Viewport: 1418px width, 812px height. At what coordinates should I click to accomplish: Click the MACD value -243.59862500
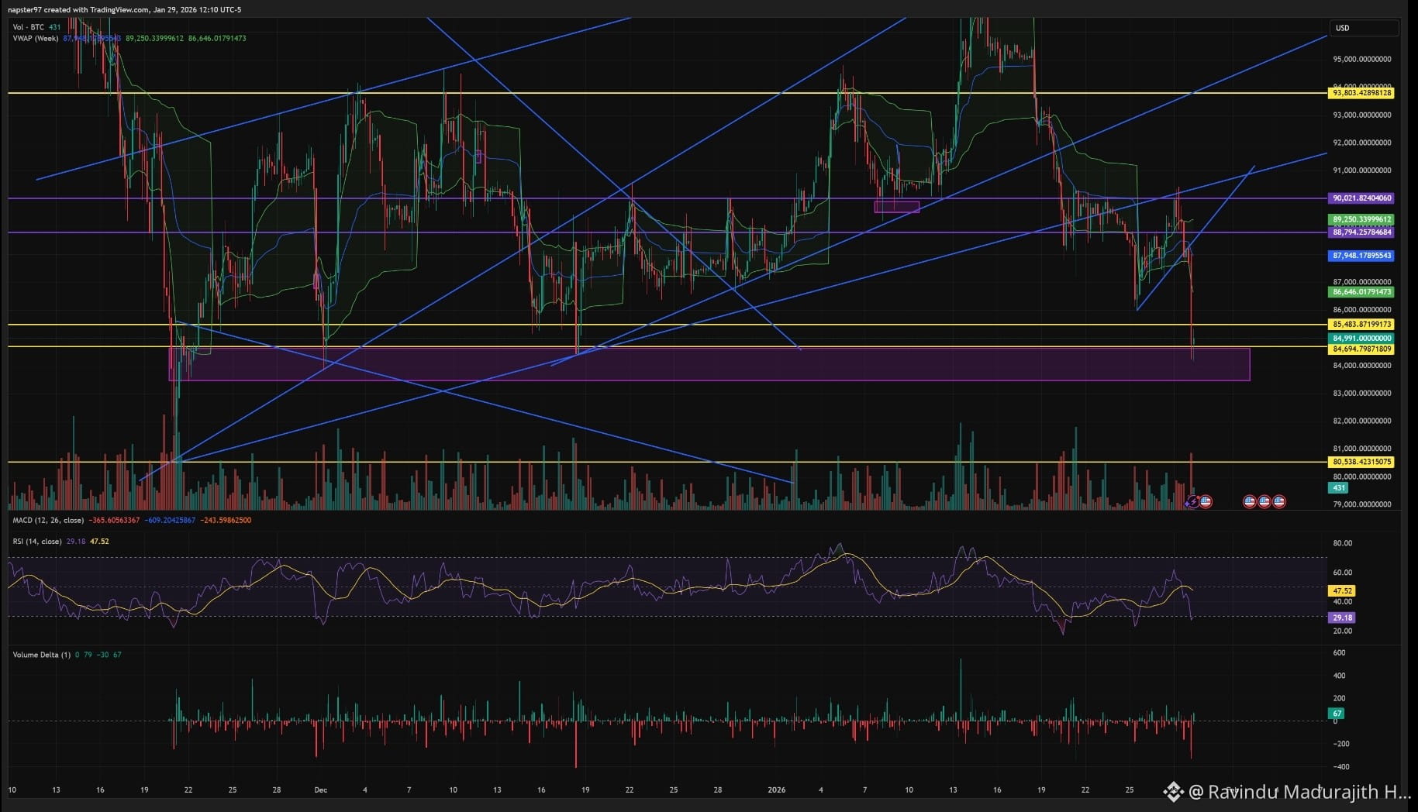coord(226,520)
